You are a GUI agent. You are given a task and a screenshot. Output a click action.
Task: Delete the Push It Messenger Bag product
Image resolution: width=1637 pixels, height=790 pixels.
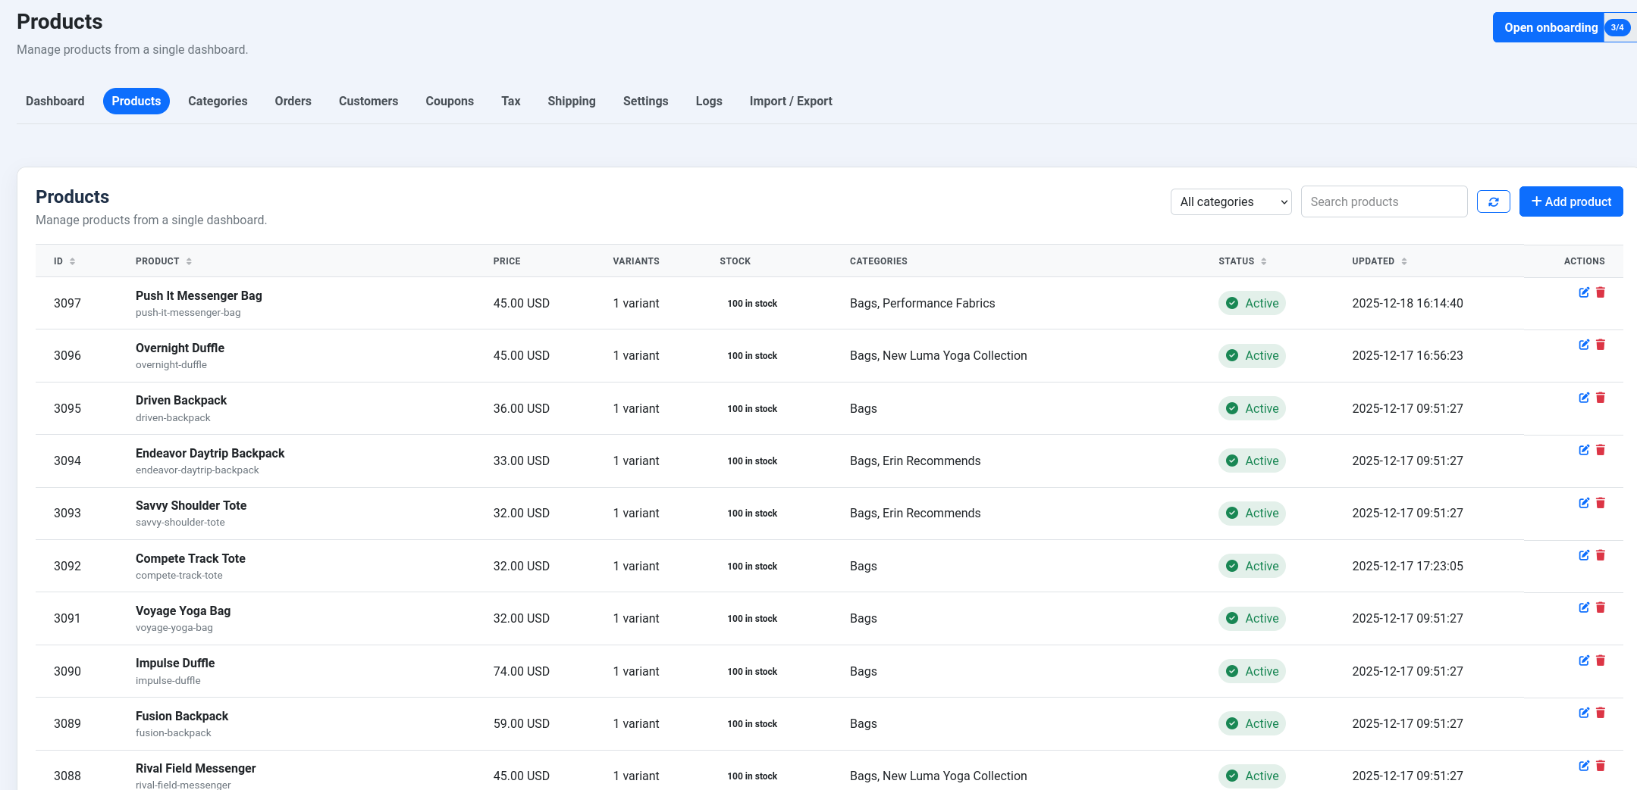pos(1601,292)
